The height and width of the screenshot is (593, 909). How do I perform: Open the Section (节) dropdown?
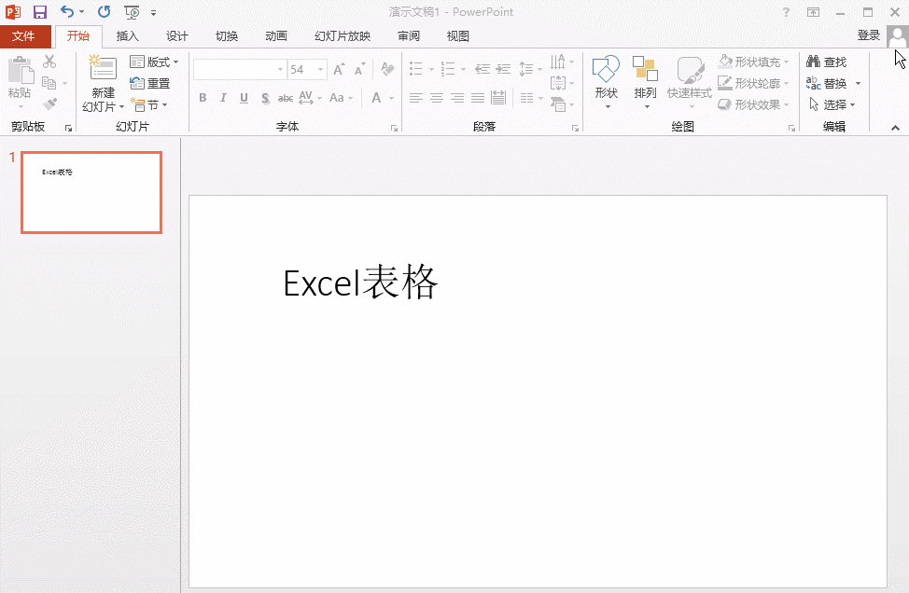(x=149, y=104)
